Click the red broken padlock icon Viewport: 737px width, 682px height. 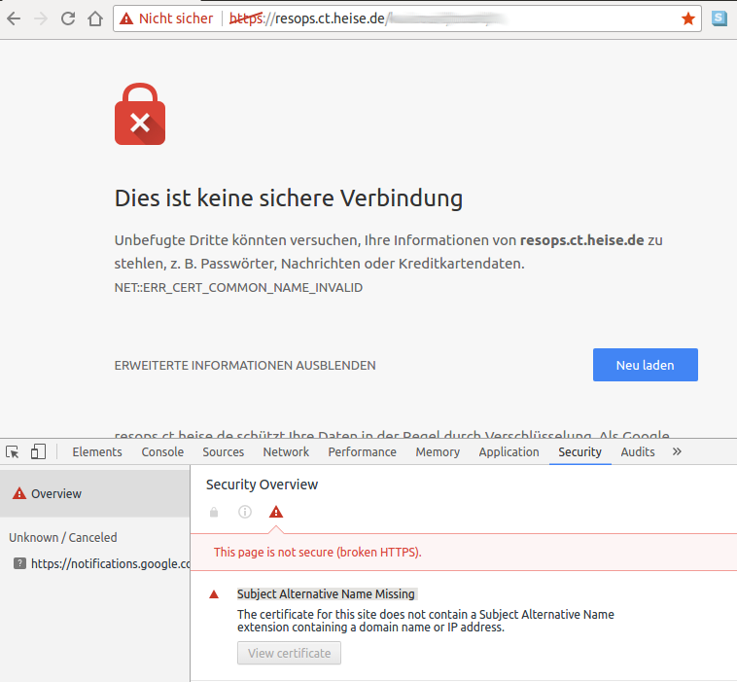pos(140,114)
